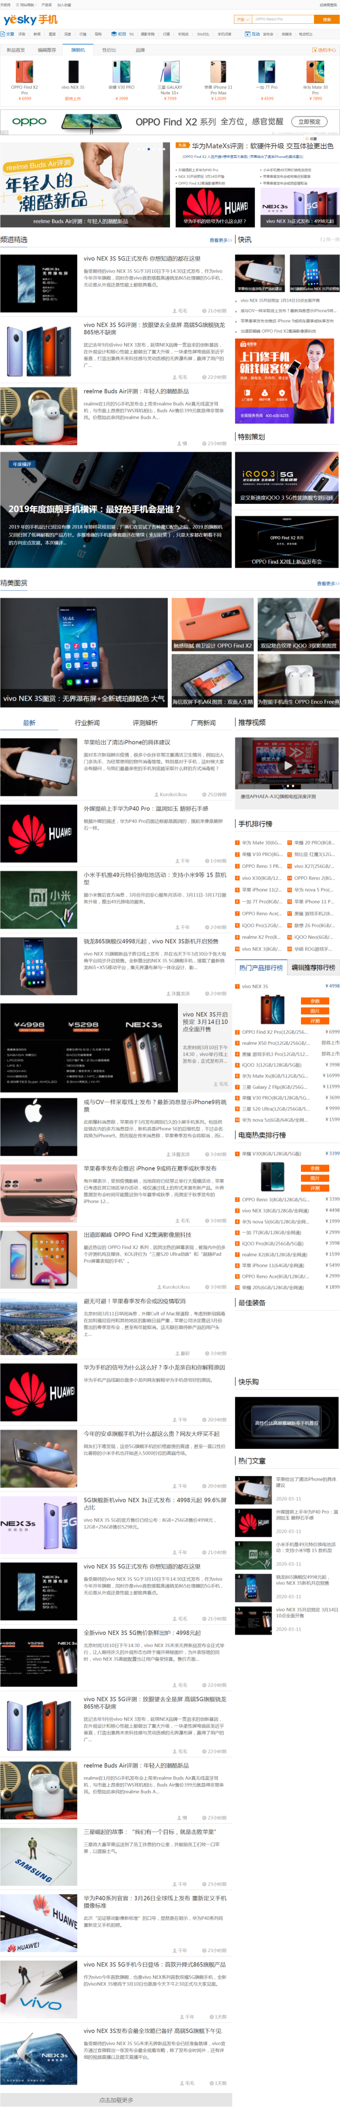Open article vivo NEX 3S 5G正式发布 in 频道精选
The height and width of the screenshot is (2114, 340).
(x=142, y=258)
